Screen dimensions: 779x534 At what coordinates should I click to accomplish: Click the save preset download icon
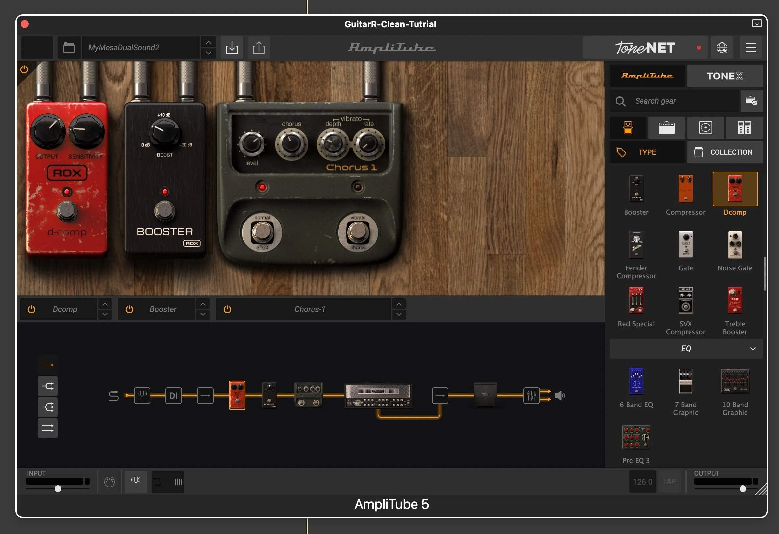point(232,48)
